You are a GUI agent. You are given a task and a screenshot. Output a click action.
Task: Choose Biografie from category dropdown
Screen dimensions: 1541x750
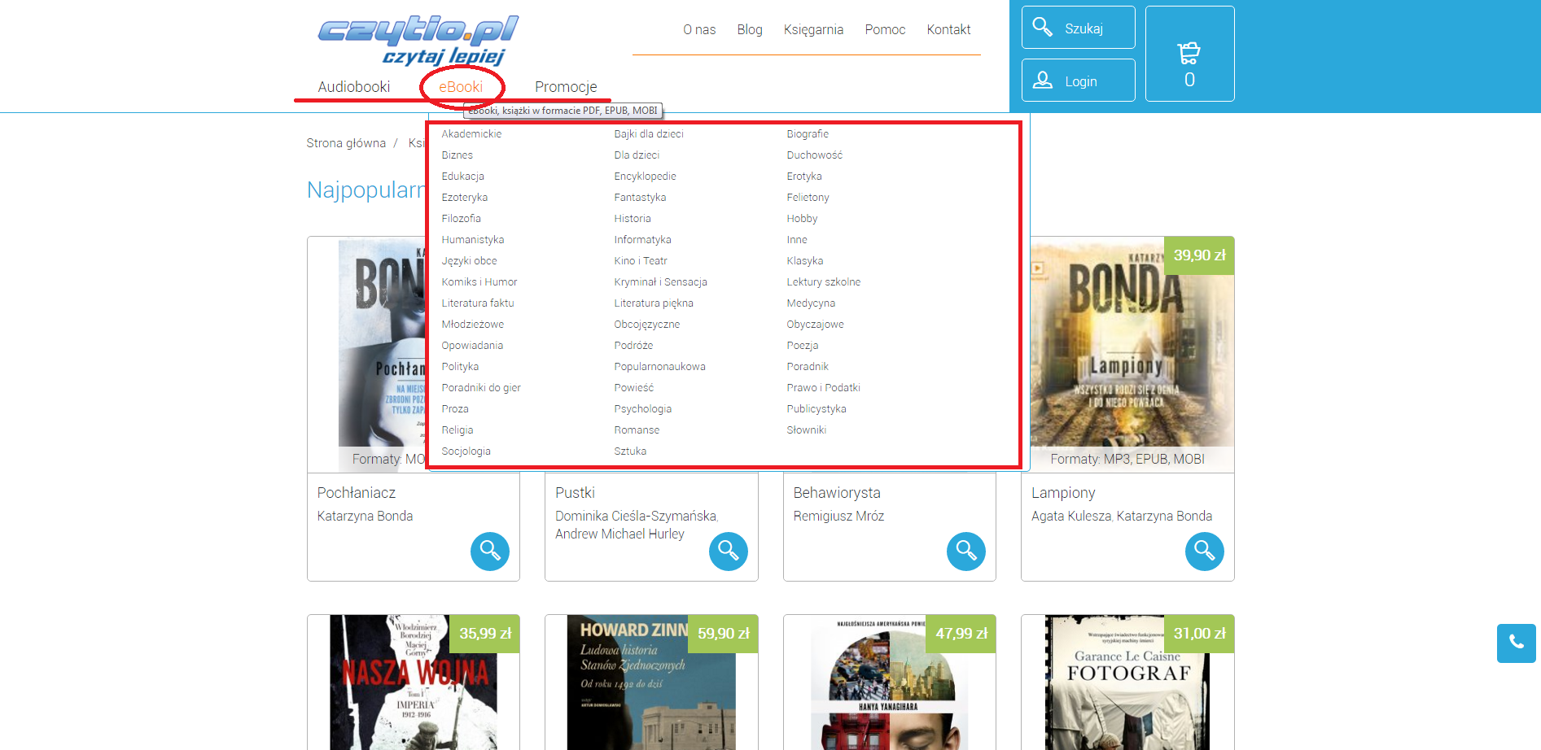coord(808,134)
